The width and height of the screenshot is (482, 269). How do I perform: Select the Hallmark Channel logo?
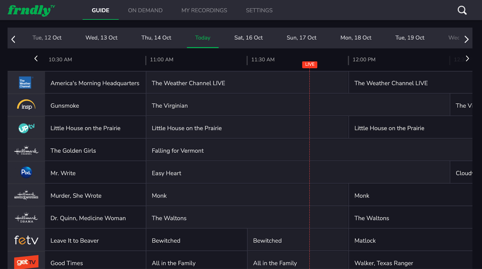(26, 150)
